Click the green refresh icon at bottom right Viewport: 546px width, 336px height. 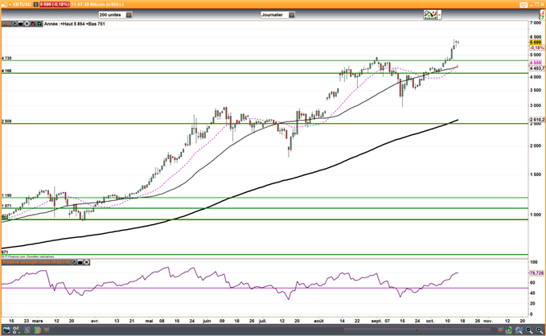(509, 330)
